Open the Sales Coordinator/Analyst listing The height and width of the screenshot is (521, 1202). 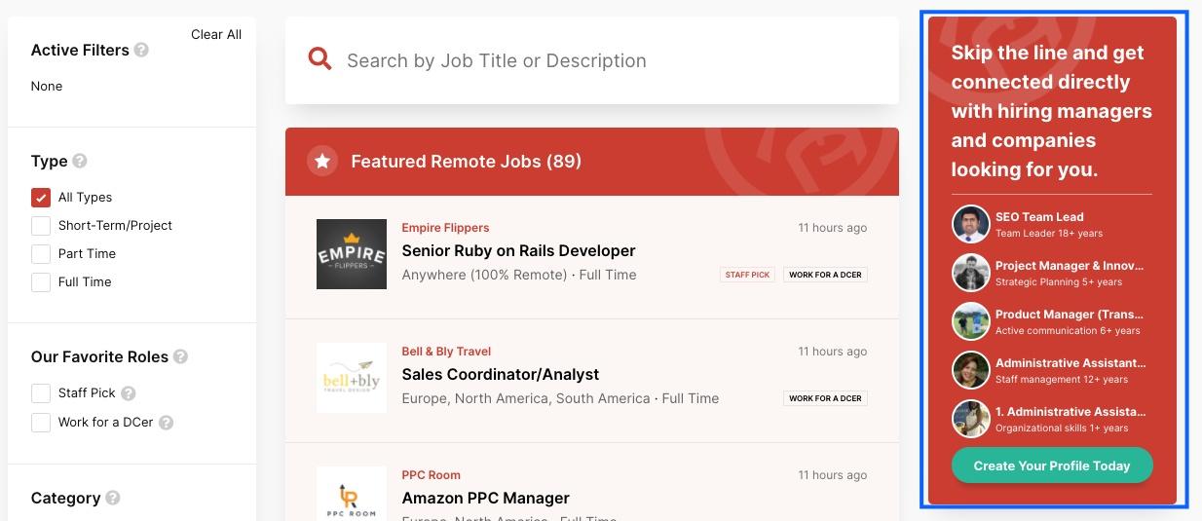click(500, 374)
